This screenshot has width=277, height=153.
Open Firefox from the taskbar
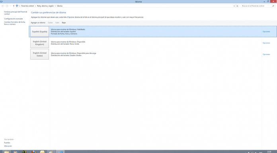pyautogui.click(x=33, y=152)
